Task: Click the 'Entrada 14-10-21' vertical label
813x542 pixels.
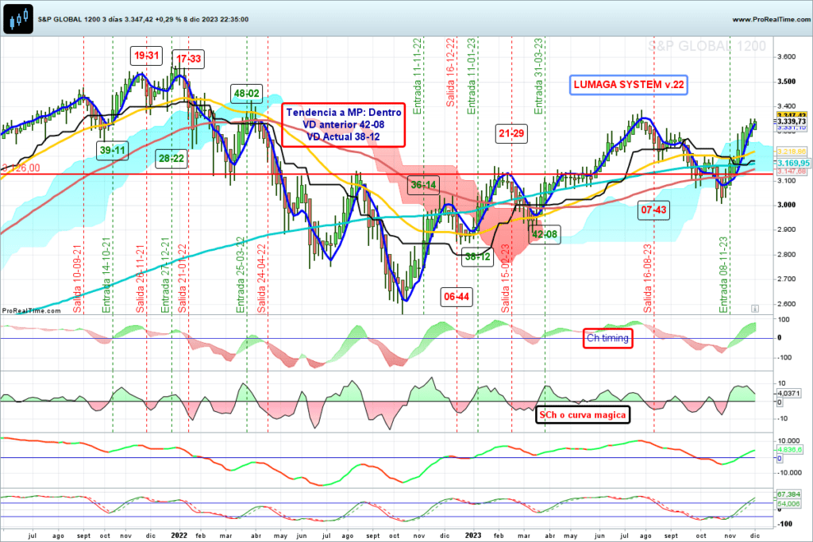Action: point(107,275)
